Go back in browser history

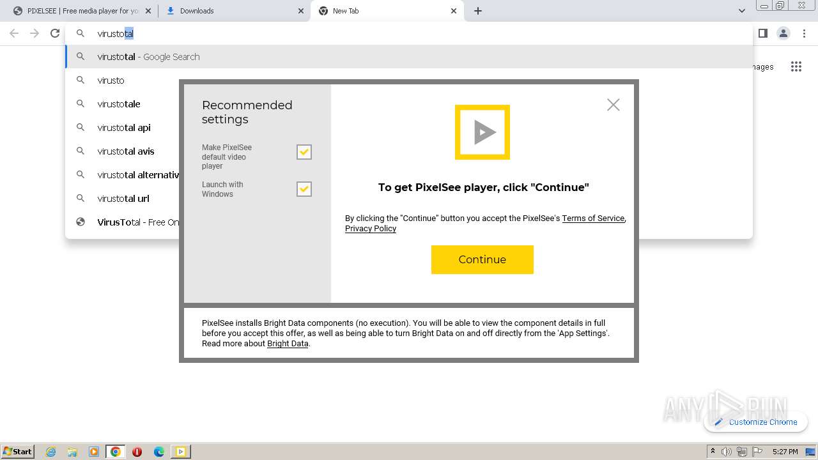pyautogui.click(x=14, y=33)
